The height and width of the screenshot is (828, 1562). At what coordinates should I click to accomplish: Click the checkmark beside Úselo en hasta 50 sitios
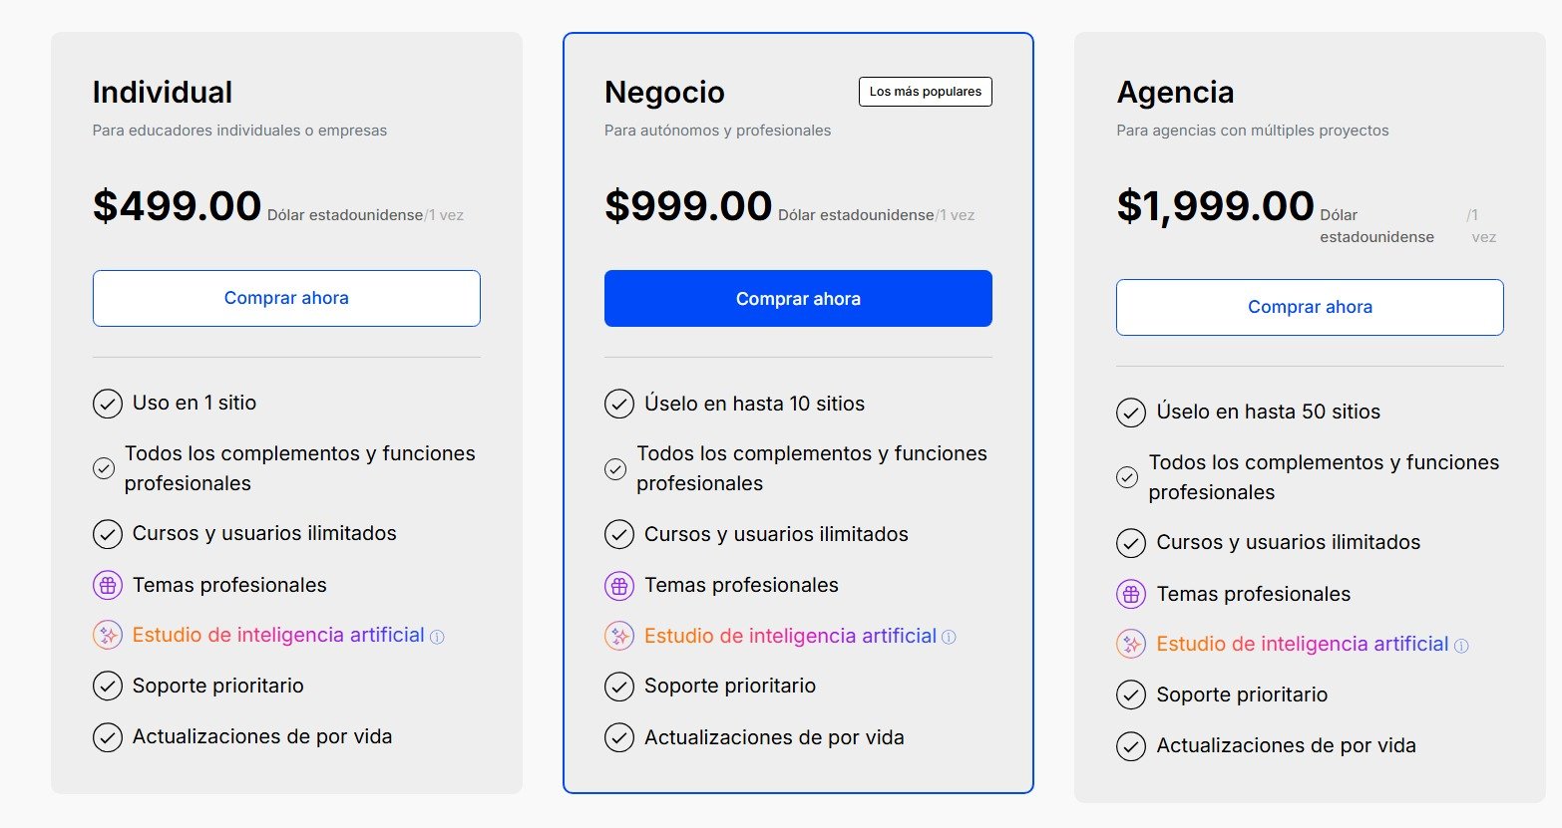point(1131,413)
